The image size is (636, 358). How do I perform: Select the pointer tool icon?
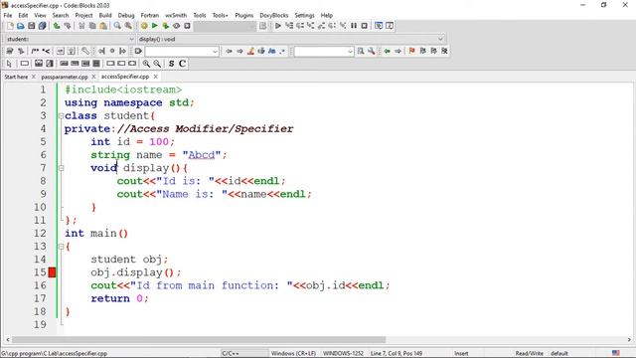click(x=9, y=64)
